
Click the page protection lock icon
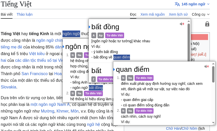(x=207, y=24)
